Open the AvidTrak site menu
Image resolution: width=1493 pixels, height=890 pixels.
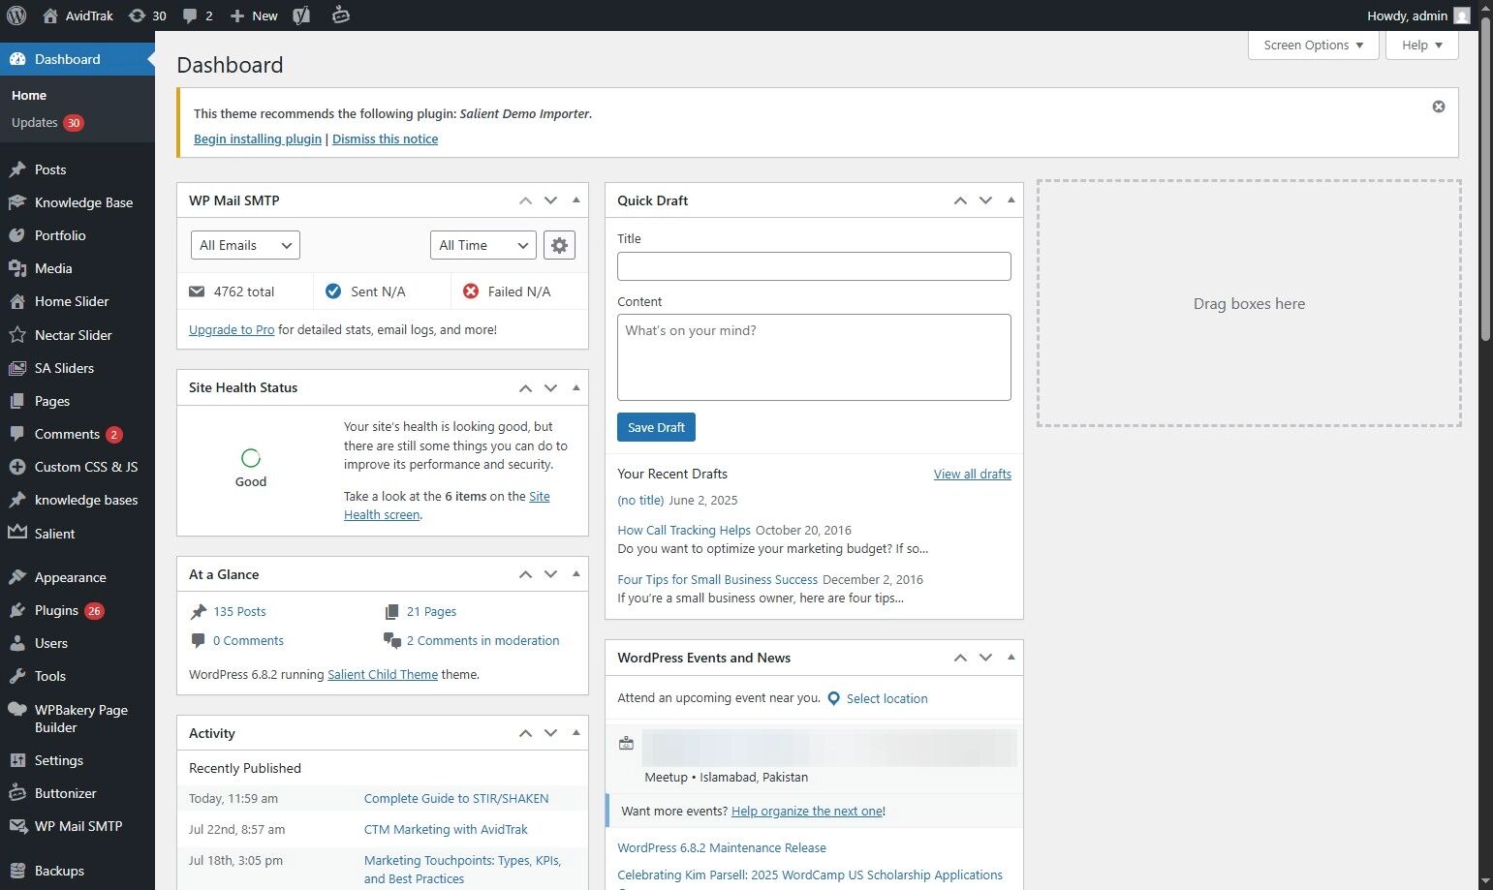[78, 15]
